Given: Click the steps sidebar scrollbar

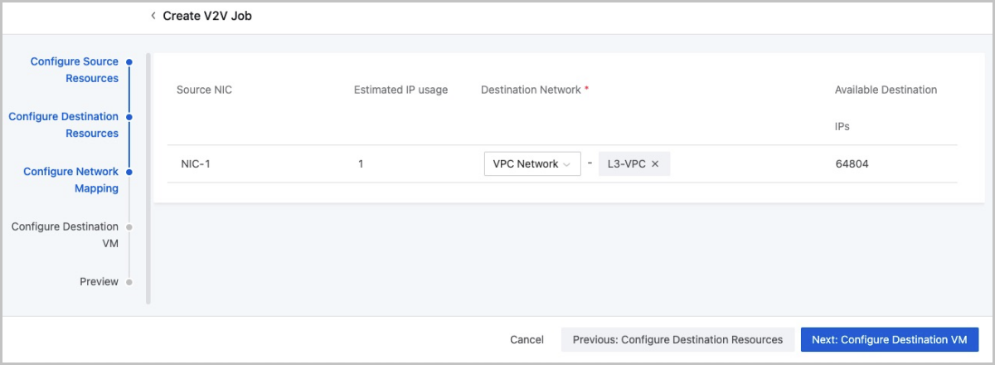Looking at the screenshot, I should click(x=148, y=178).
